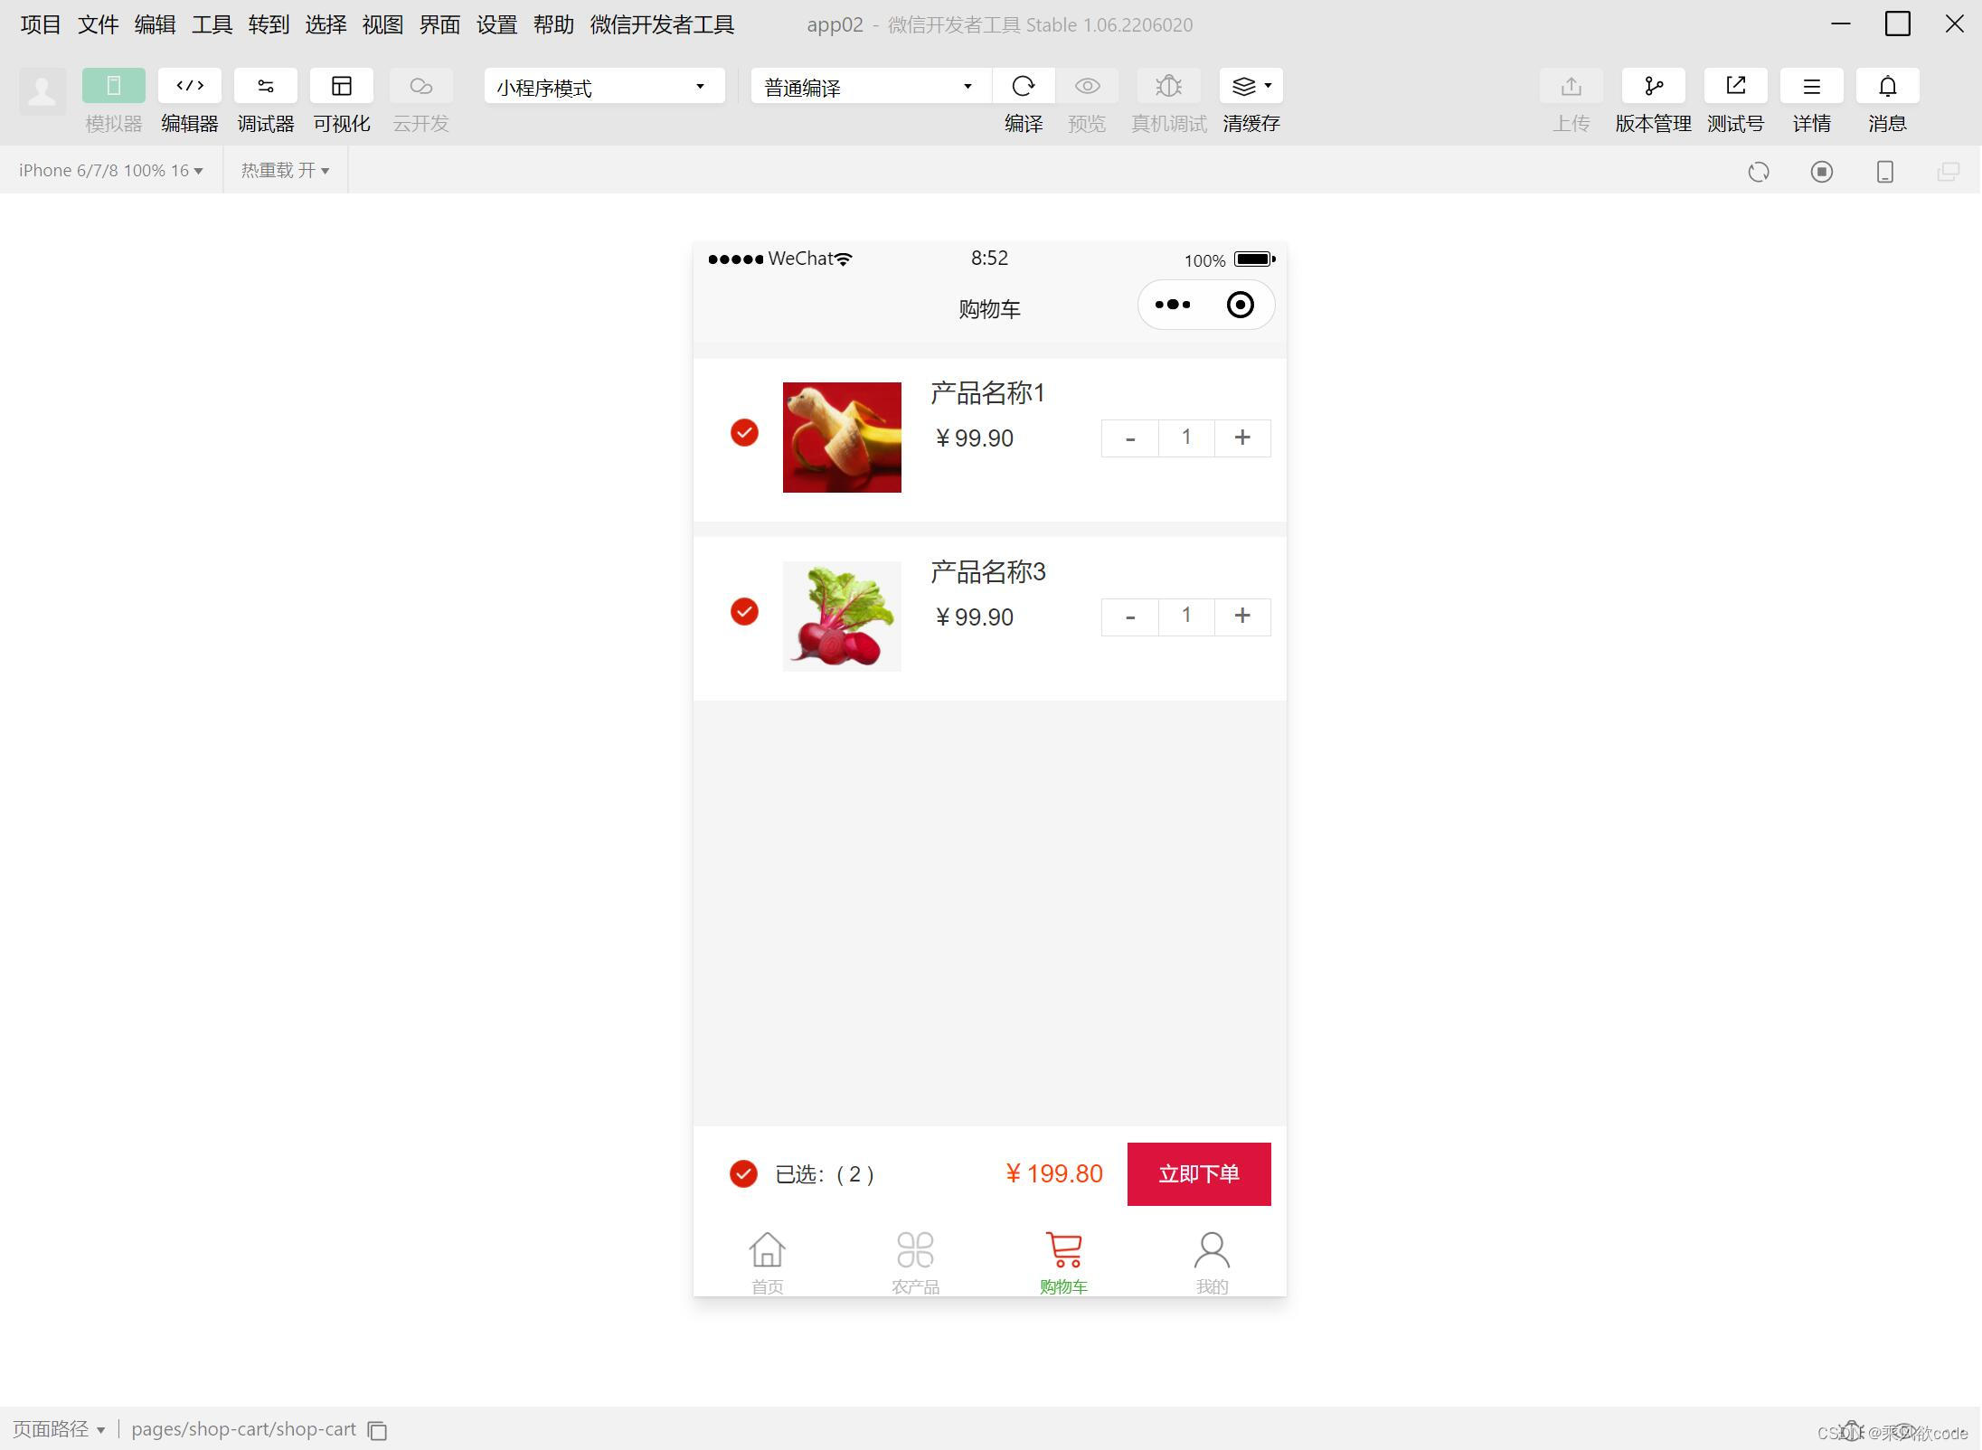Screen dimensions: 1982x1450
Task: Deselect the checkbox for 产品名称1
Action: click(x=743, y=434)
